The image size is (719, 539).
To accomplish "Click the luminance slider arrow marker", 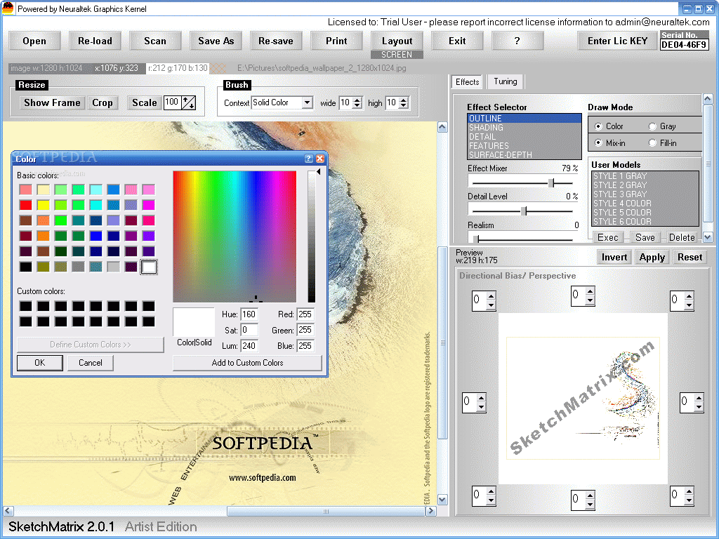I will point(319,172).
